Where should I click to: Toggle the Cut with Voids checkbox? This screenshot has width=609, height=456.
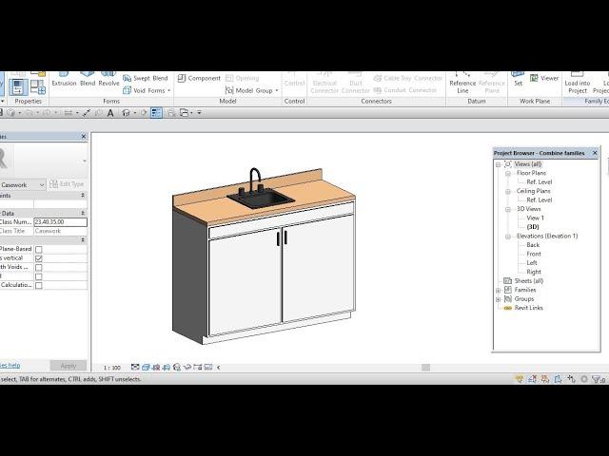38,267
